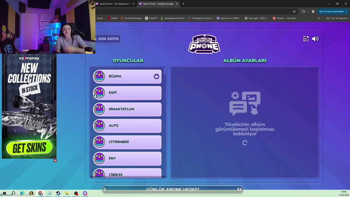Open Discord from the taskbar
Screen dimensions: 350x197
85,193
